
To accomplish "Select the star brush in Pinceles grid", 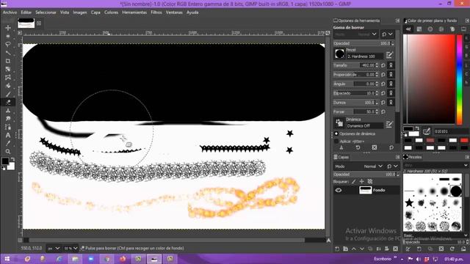I will point(409,203).
